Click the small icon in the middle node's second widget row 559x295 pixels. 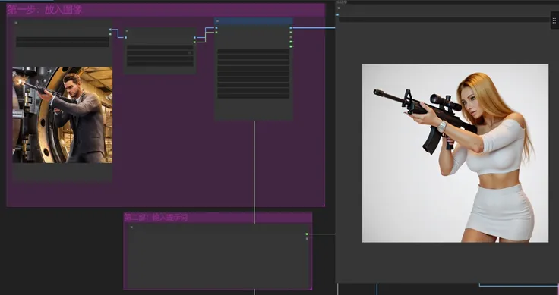click(190, 53)
